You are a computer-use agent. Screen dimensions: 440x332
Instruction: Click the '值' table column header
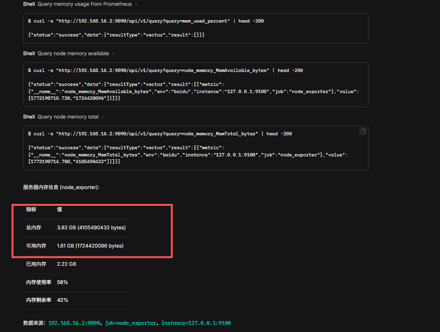59,209
